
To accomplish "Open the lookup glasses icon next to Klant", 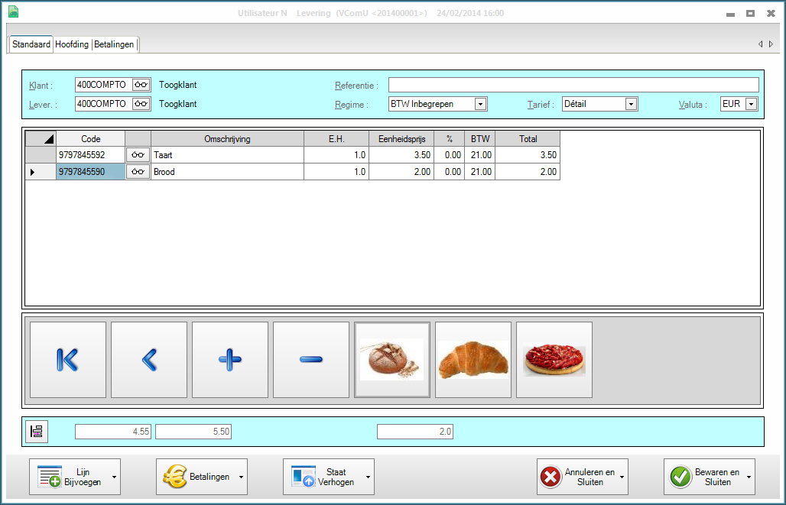I will click(x=141, y=85).
